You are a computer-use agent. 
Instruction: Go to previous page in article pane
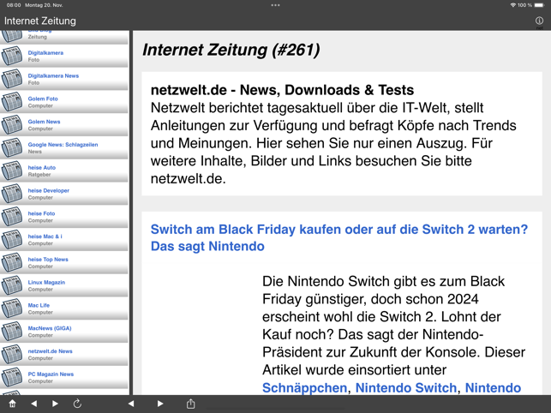131,404
